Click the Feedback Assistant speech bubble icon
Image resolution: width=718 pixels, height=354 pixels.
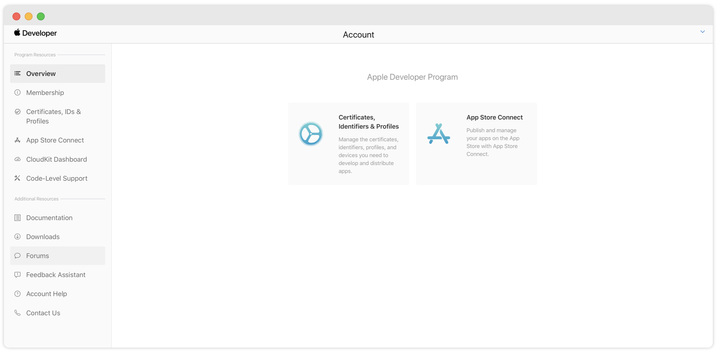pos(17,275)
